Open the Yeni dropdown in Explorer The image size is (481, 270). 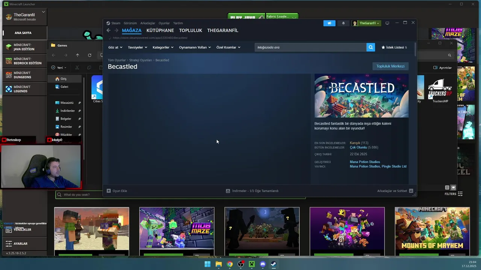point(59,67)
